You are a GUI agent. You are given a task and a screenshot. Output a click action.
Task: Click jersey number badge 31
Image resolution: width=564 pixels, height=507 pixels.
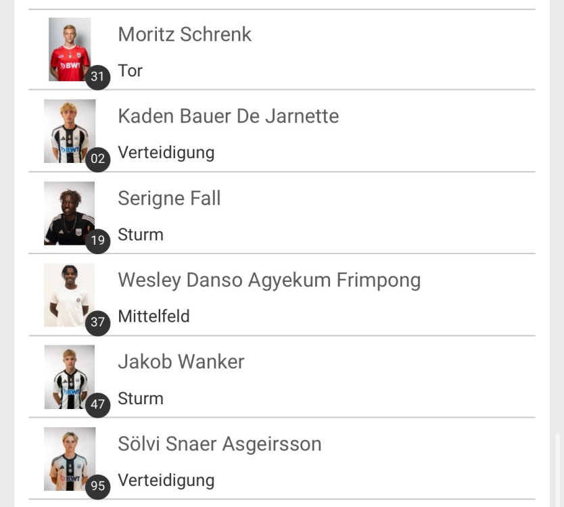[x=98, y=76]
